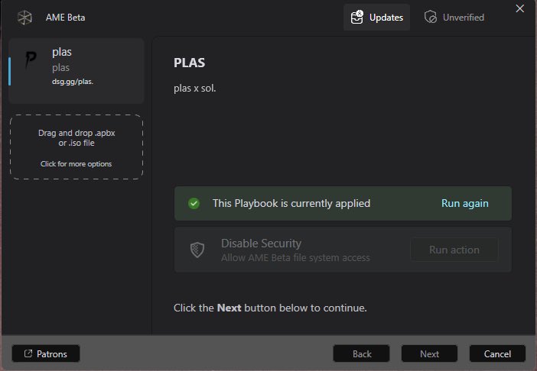
Task: Click 'This Playbook is currently applied' text
Action: coord(291,203)
